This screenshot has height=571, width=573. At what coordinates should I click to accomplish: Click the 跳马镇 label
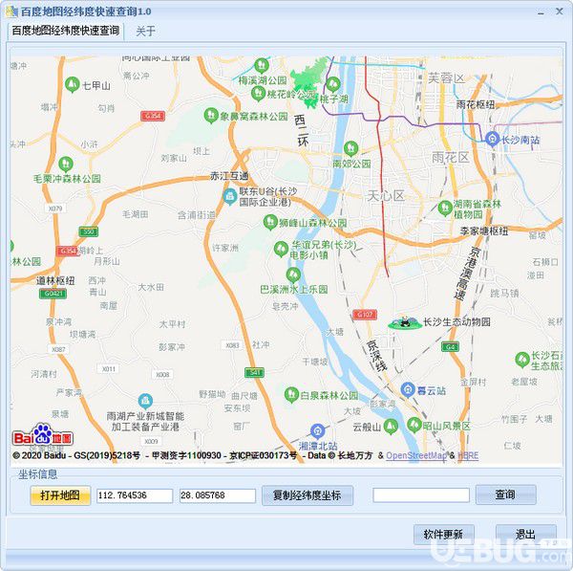pyautogui.click(x=504, y=293)
